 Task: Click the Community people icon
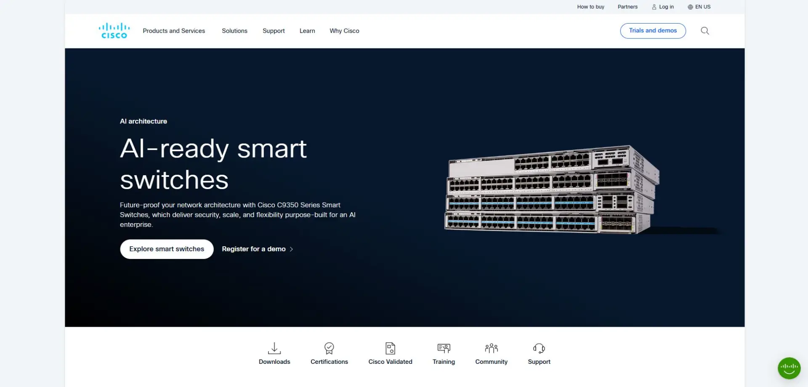[492, 348]
